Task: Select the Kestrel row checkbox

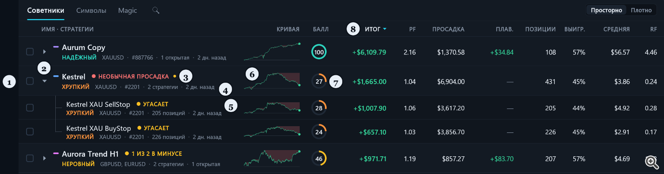Action: point(30,81)
